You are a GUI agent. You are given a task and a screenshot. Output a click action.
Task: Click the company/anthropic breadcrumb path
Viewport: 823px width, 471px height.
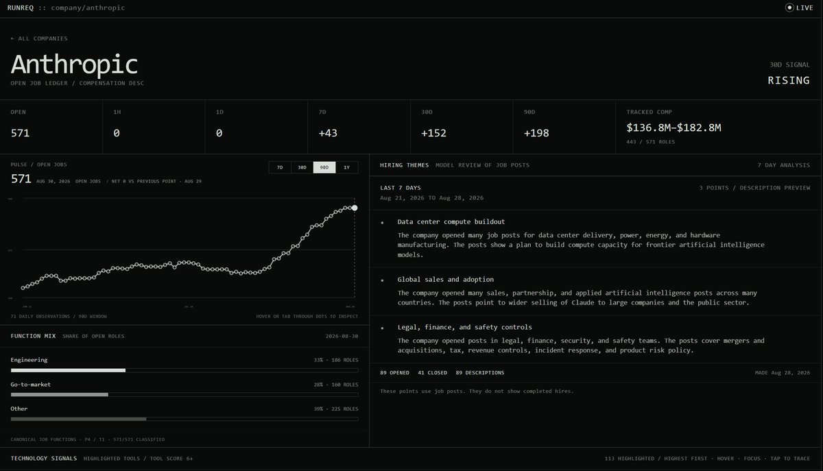coord(88,8)
